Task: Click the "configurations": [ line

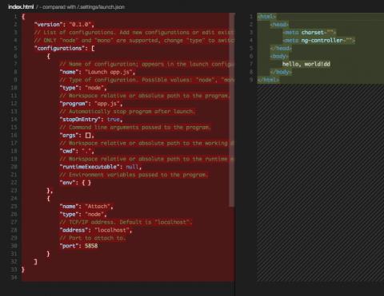Action: point(64,49)
